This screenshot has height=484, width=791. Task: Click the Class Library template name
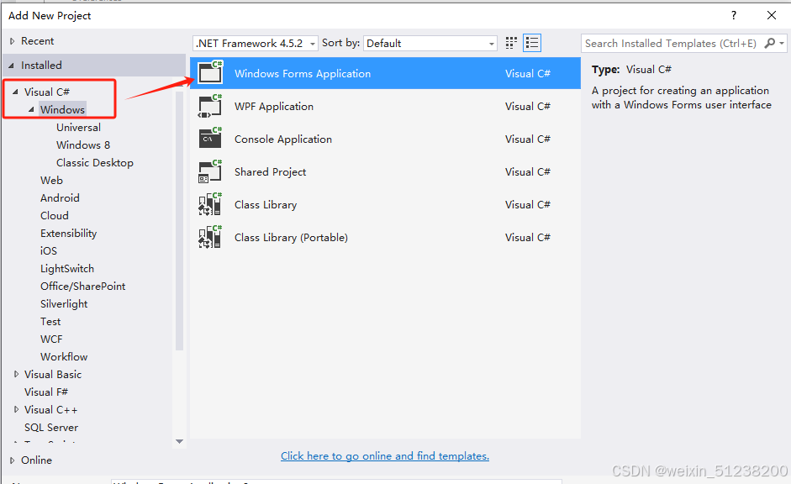click(266, 205)
